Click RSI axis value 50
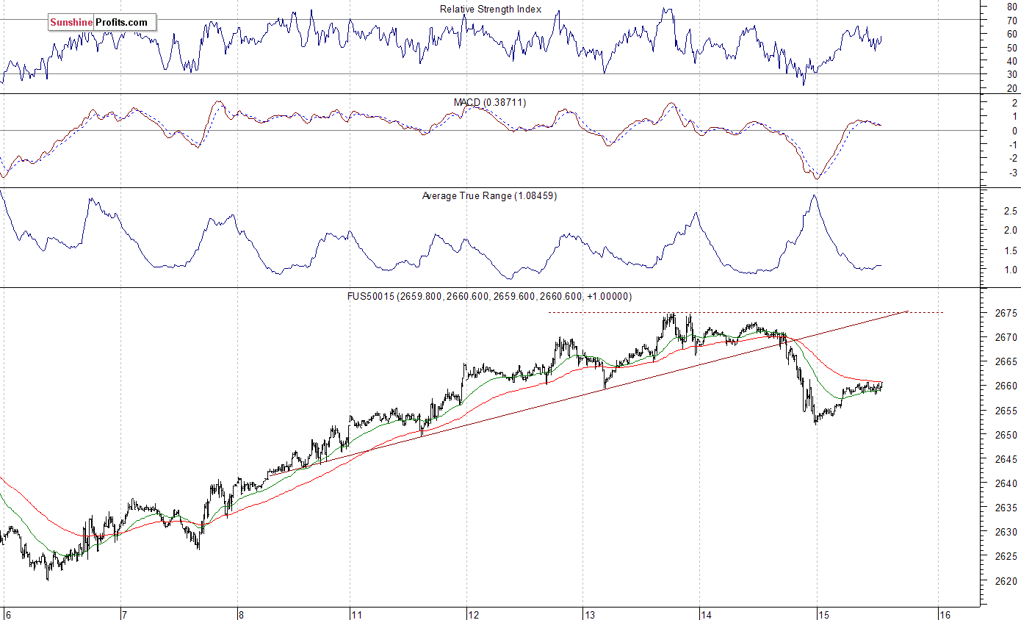This screenshot has height=620, width=1021. (1012, 48)
